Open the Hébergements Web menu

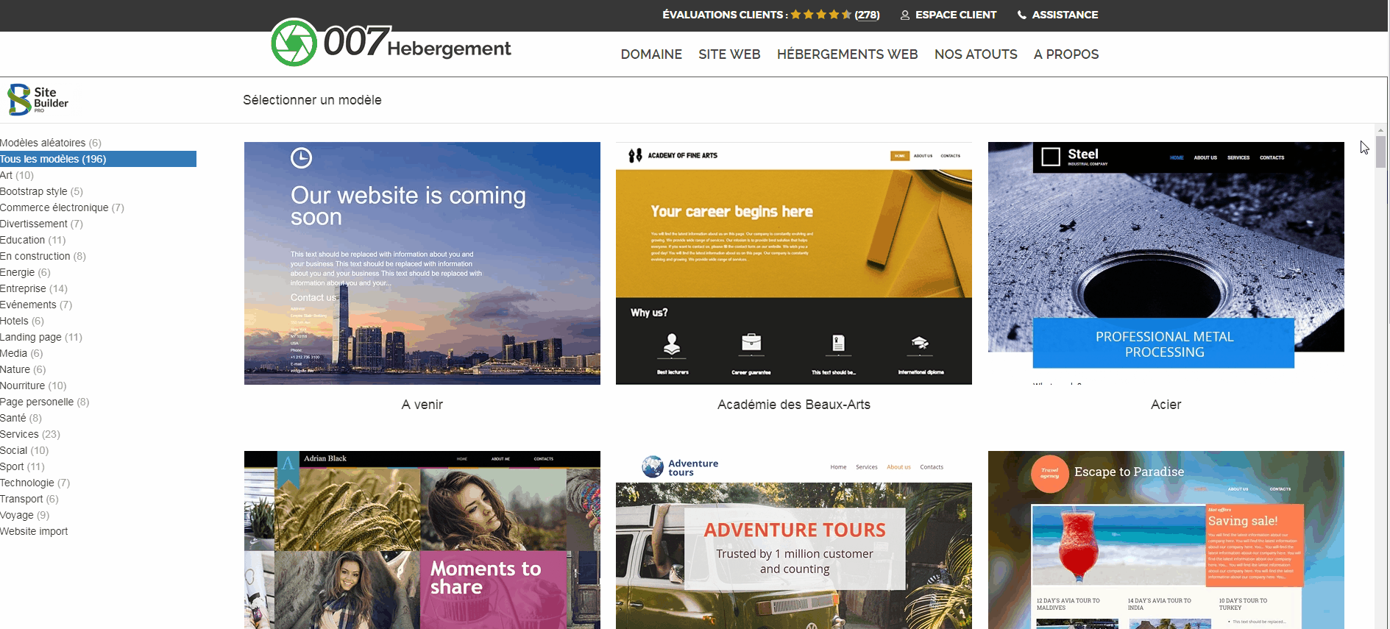[x=847, y=54]
